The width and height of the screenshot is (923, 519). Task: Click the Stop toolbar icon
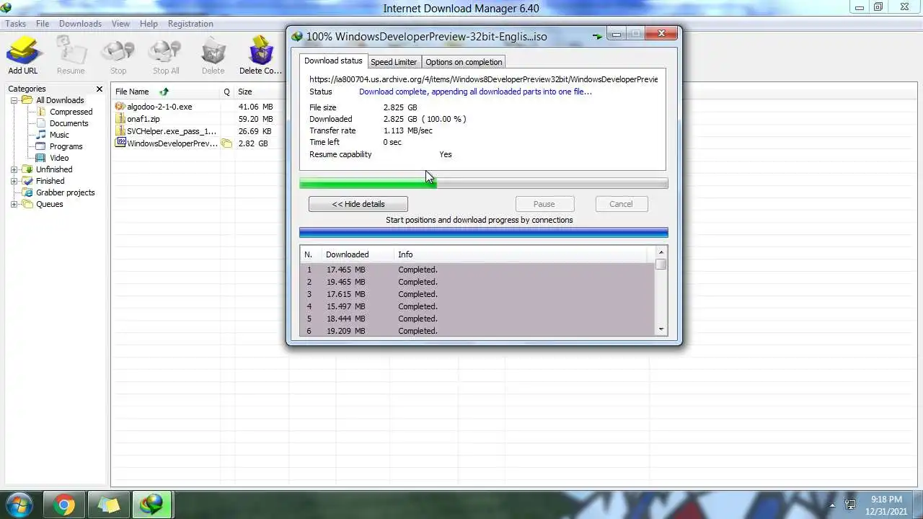coord(118,56)
